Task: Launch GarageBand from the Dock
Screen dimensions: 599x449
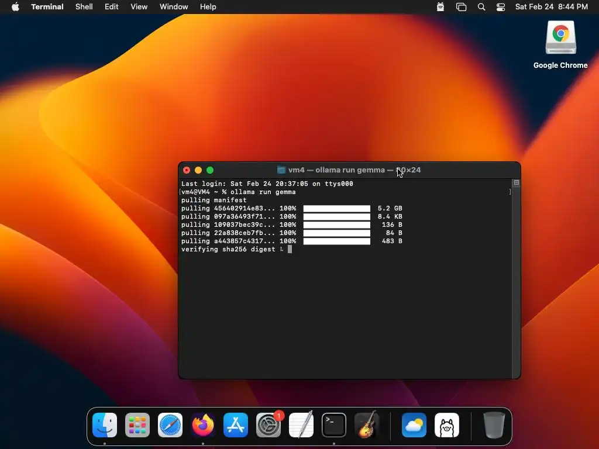Action: click(367, 425)
